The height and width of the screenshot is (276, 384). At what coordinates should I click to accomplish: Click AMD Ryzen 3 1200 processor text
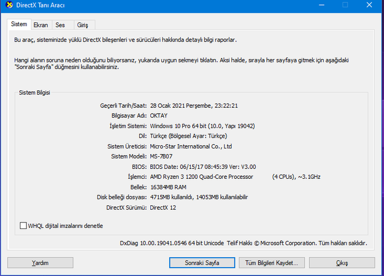point(202,177)
